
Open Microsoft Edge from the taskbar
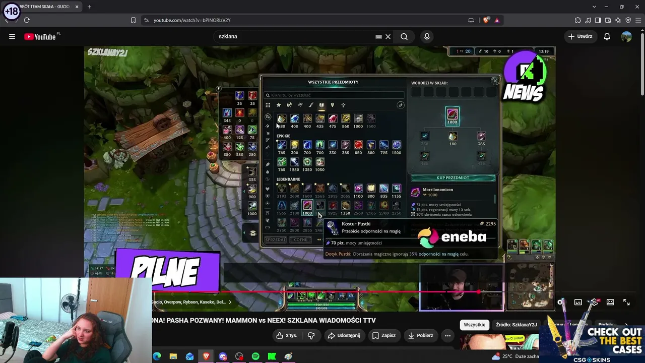tap(157, 356)
